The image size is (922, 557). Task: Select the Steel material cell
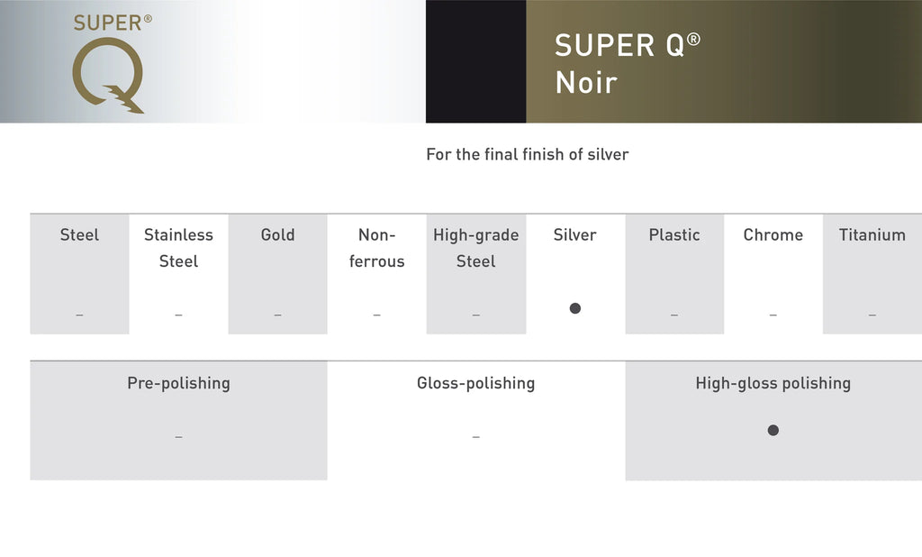79,274
